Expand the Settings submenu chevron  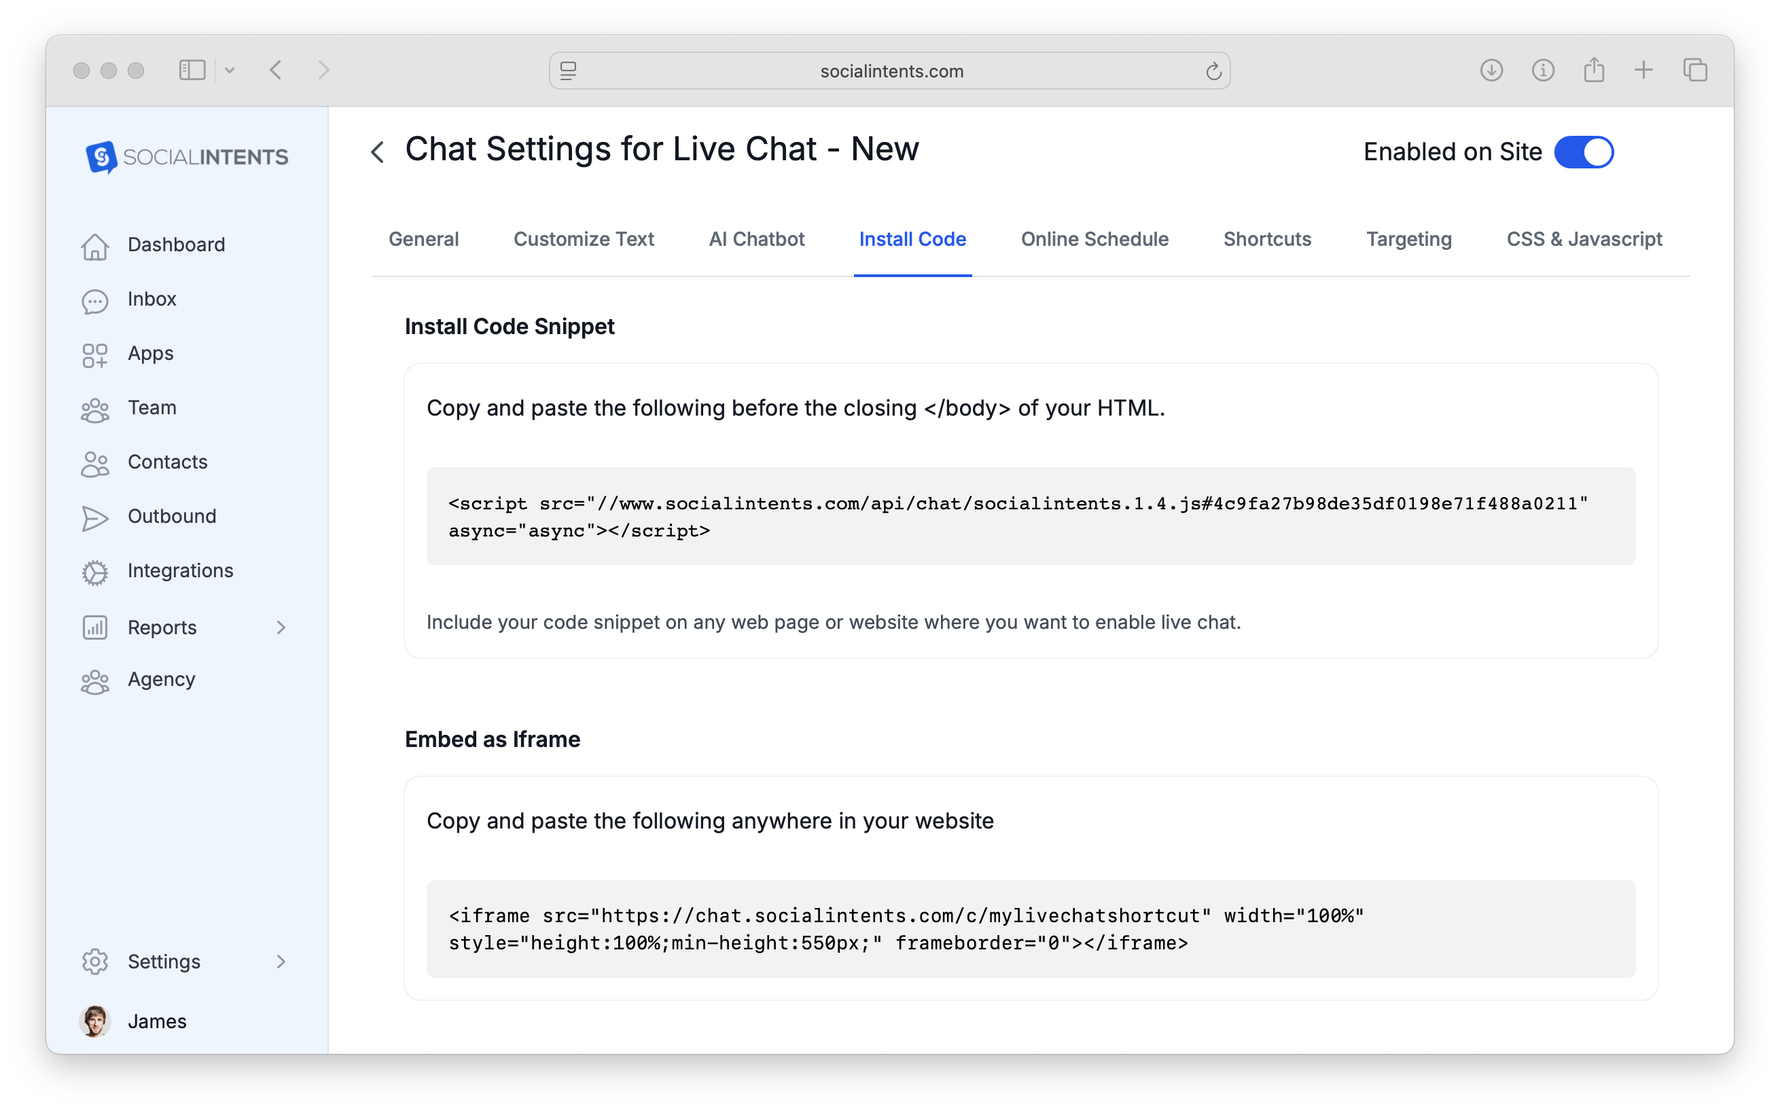281,961
